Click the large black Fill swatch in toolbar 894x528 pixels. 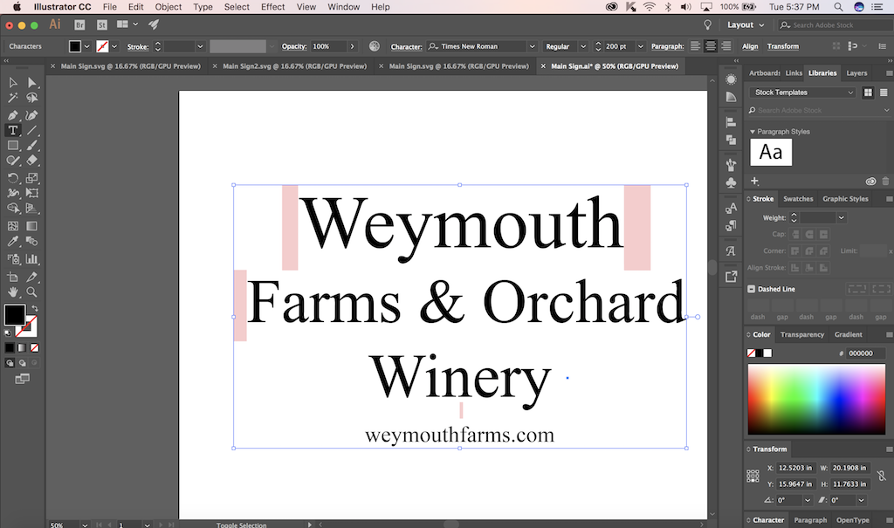coord(14,315)
